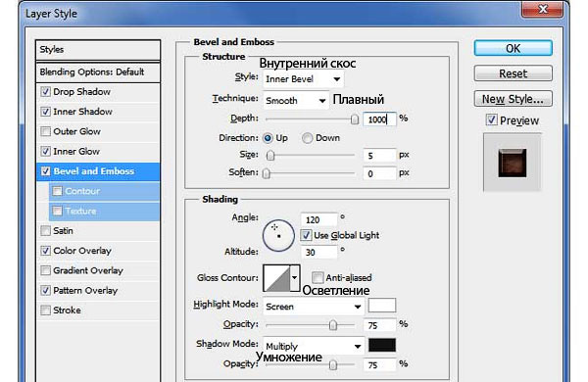
Task: Close the Layer Style dialog
Action: pyautogui.click(x=542, y=9)
